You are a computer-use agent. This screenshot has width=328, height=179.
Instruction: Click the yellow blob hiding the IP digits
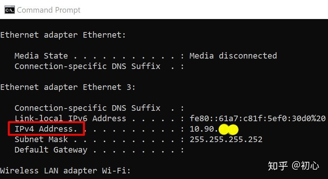[229, 129]
